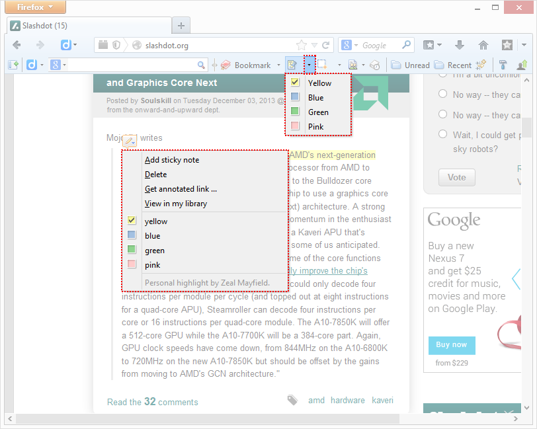This screenshot has height=429, width=537.
Task: Click the tools hammer icon on Diigo toolbar
Action: 503,65
